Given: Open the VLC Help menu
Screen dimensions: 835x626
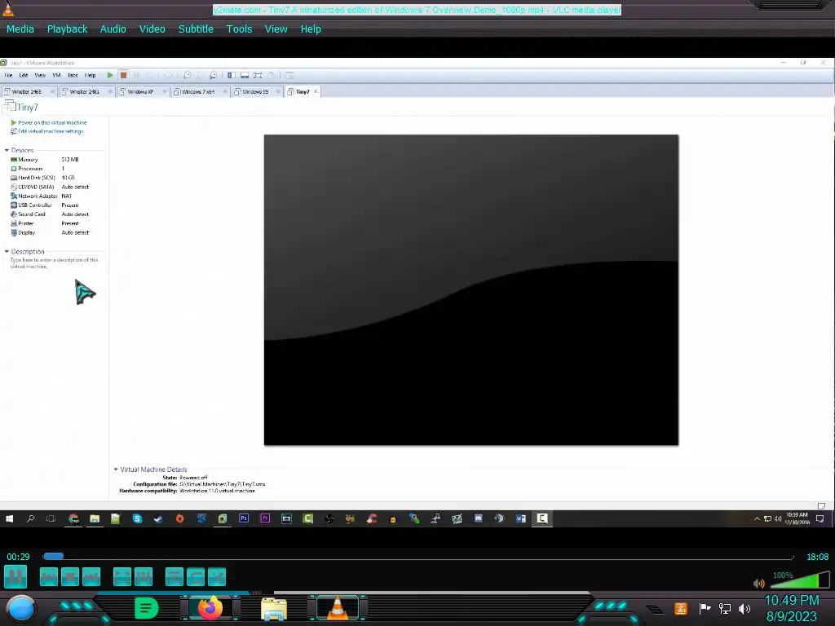Looking at the screenshot, I should [x=311, y=29].
